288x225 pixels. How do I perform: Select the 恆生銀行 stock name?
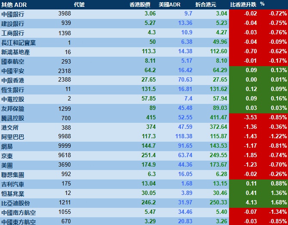click(x=12, y=90)
